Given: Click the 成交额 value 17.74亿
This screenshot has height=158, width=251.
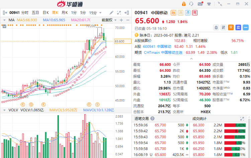Looking at the screenshot, I should pyautogui.click(x=244, y=70).
